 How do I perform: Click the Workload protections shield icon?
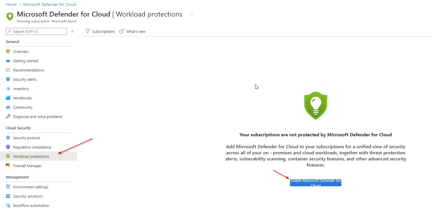[x=8, y=156]
